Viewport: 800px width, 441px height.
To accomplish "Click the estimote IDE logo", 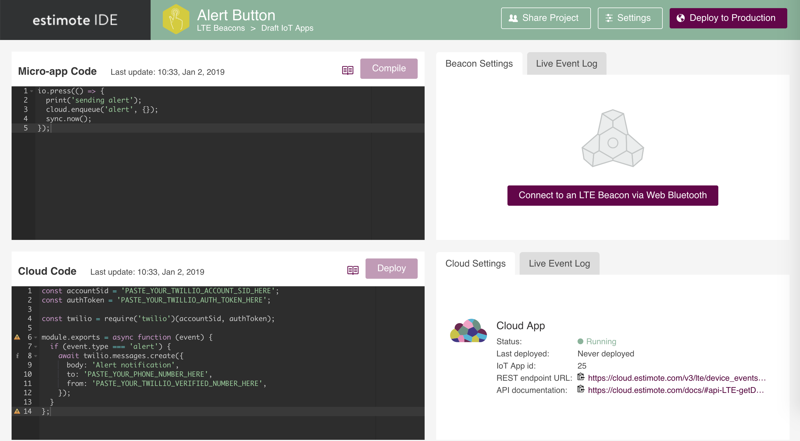I will pyautogui.click(x=75, y=20).
